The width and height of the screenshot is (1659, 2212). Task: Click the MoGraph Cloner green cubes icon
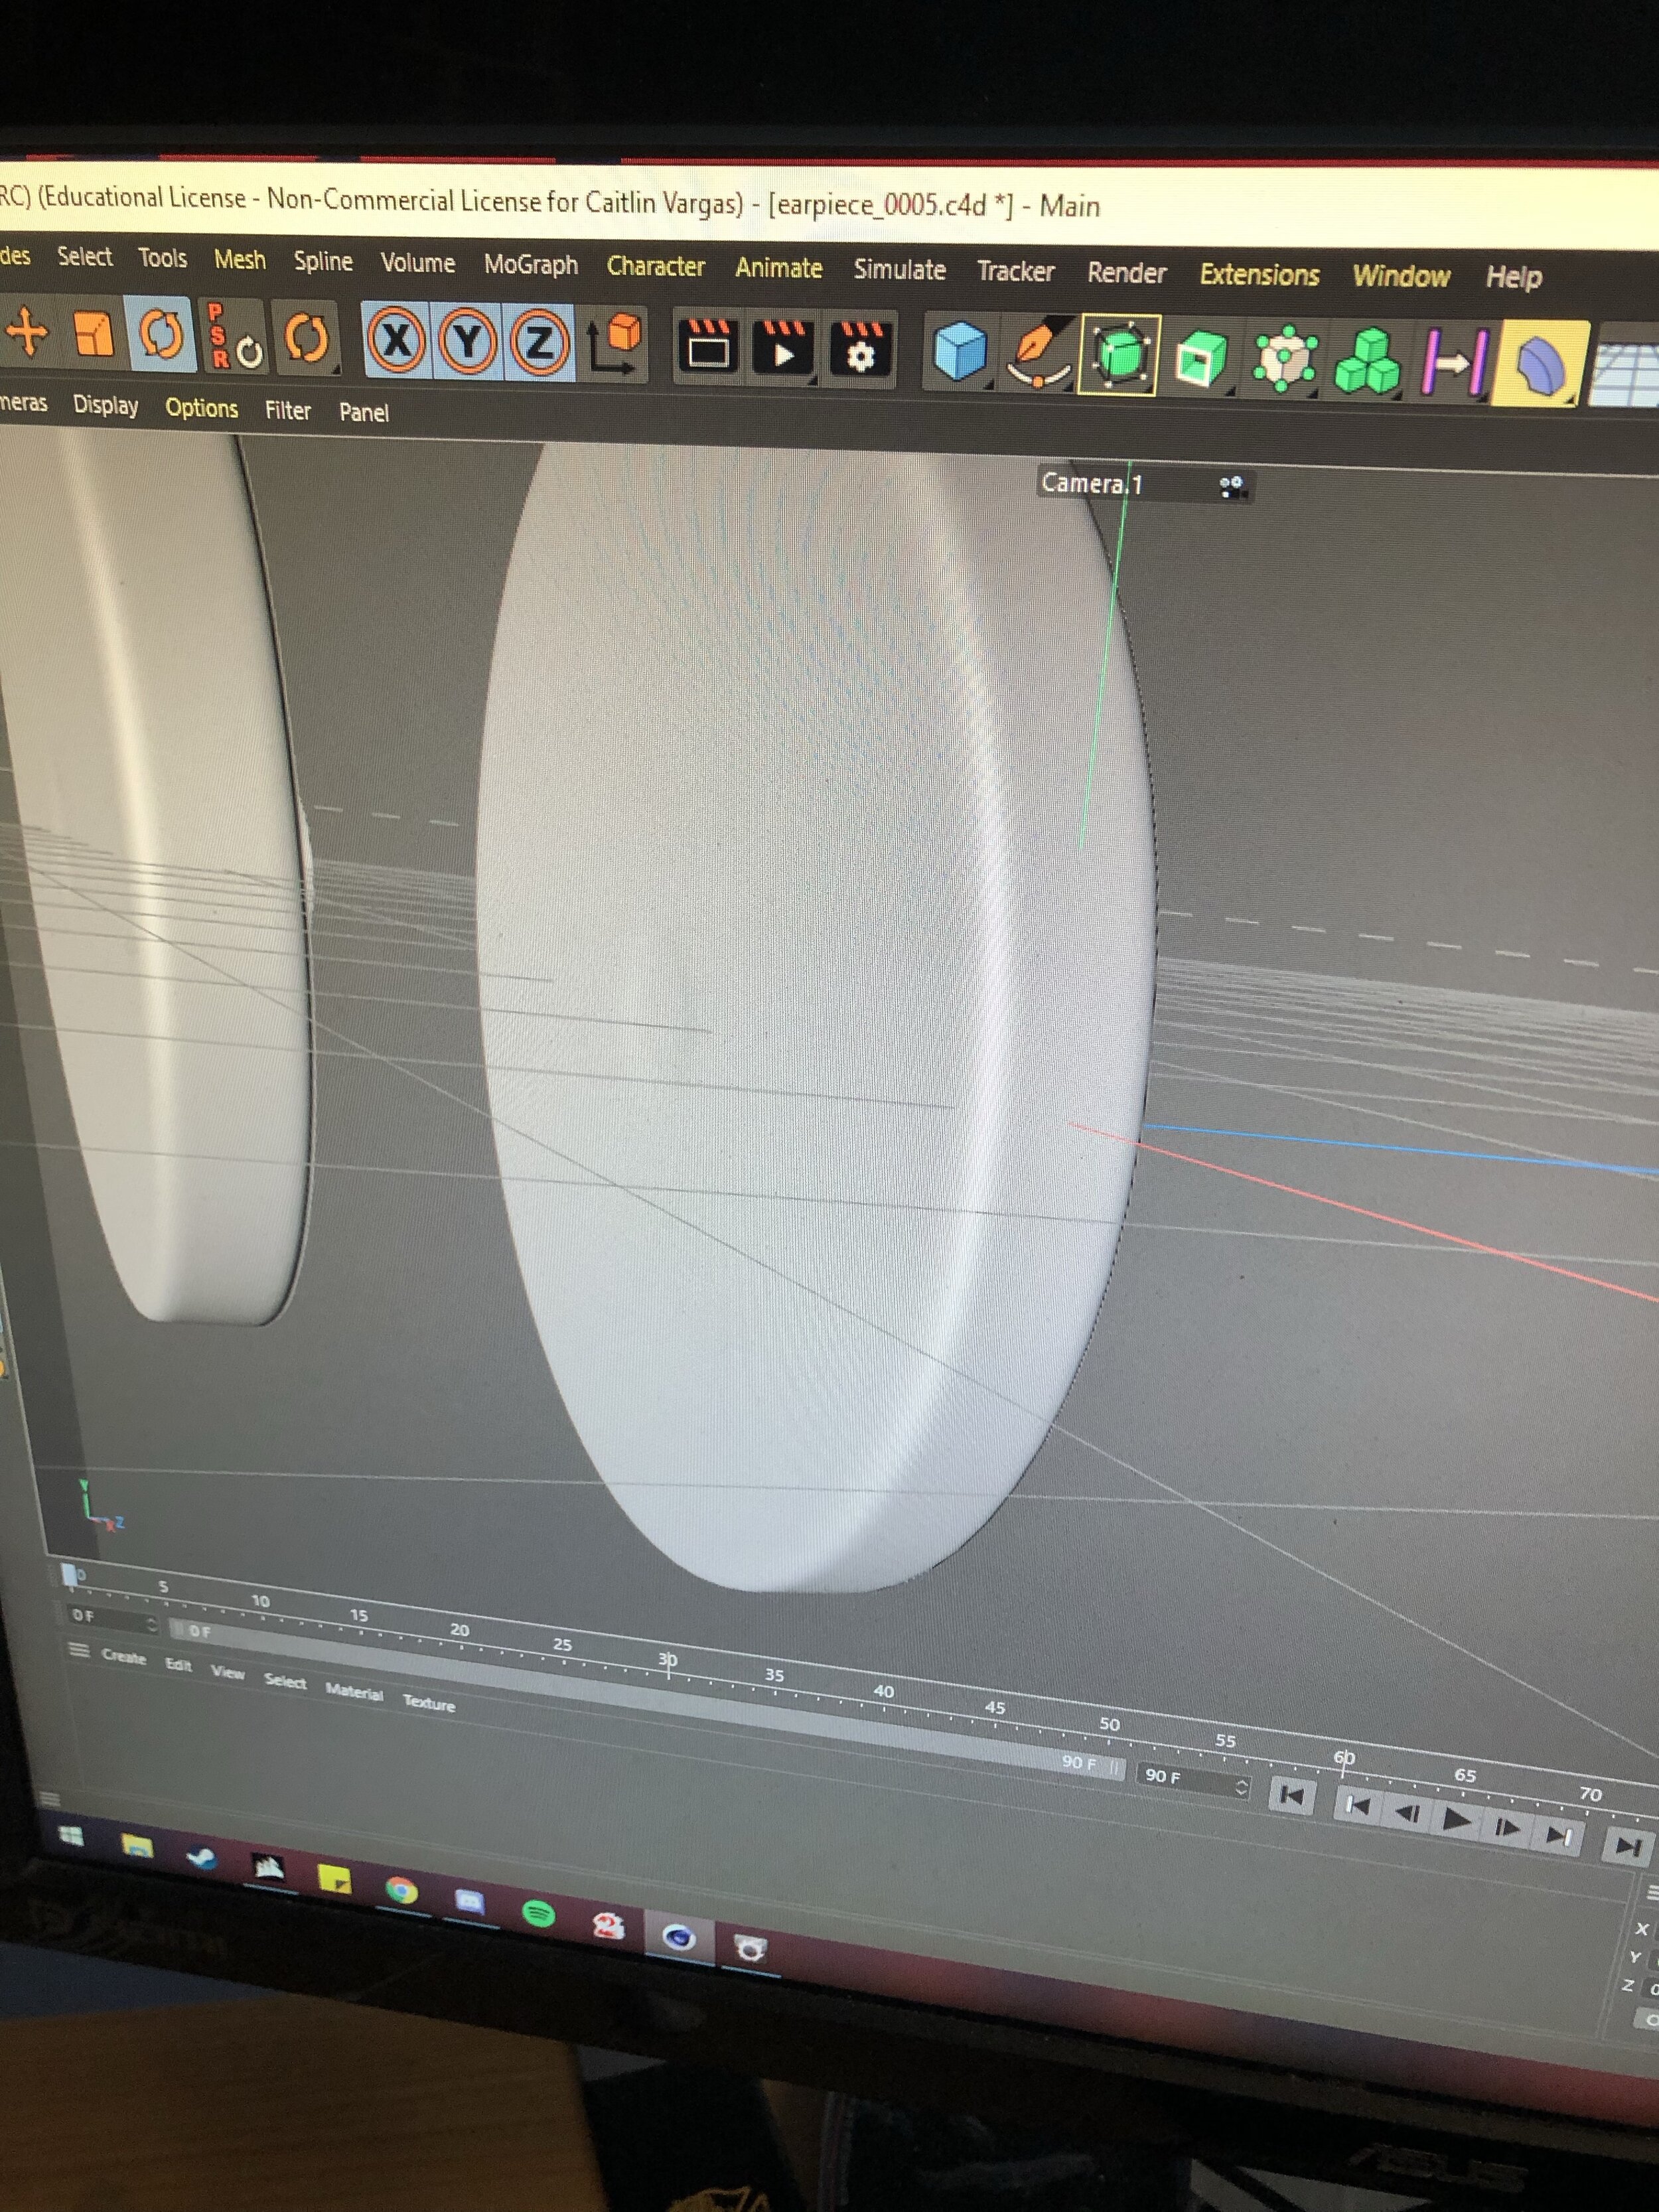(x=1367, y=360)
